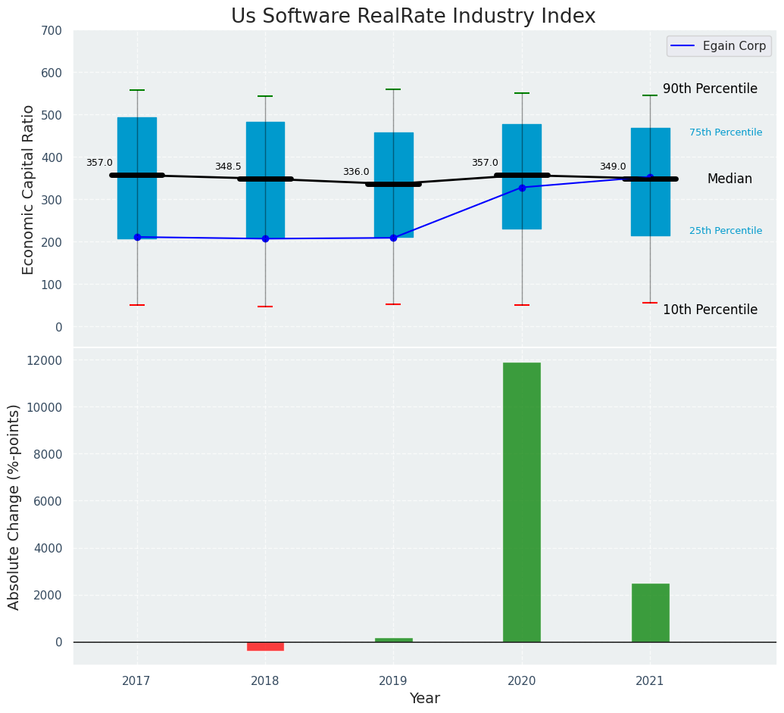Click Egain Corp's 2020 data point
The width and height of the screenshot is (784, 713).
pyautogui.click(x=522, y=188)
